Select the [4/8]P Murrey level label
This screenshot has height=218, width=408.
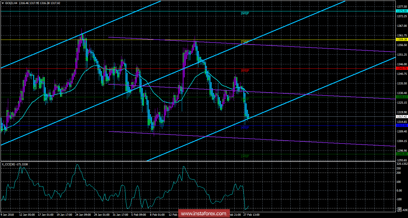245,127
